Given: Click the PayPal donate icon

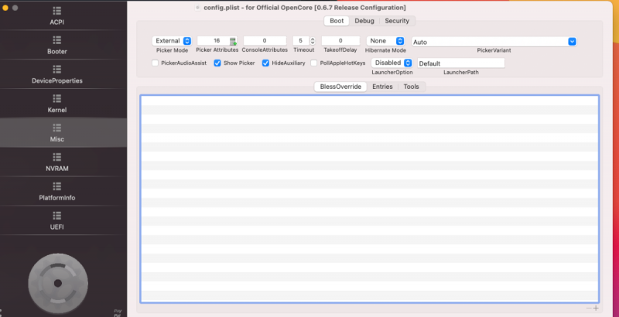Looking at the screenshot, I should pos(118,313).
